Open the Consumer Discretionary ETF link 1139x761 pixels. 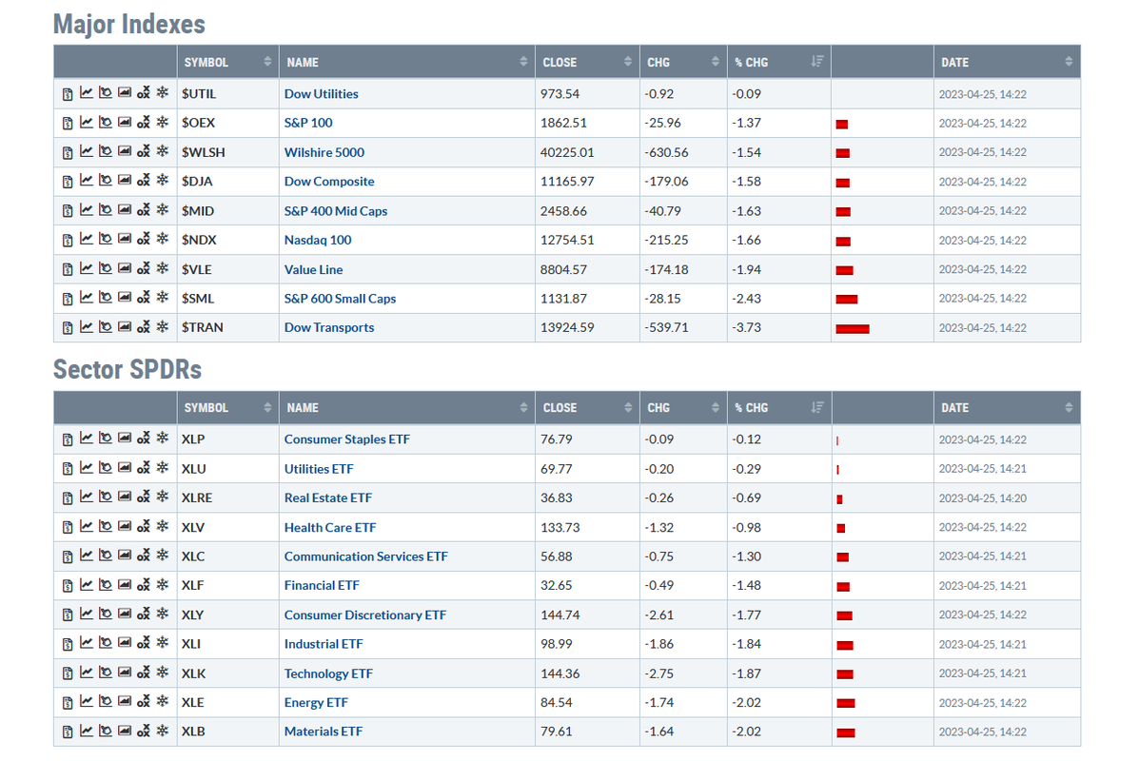click(364, 615)
